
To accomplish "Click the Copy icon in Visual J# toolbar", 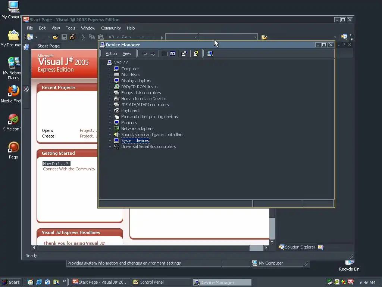I will pos(92,37).
